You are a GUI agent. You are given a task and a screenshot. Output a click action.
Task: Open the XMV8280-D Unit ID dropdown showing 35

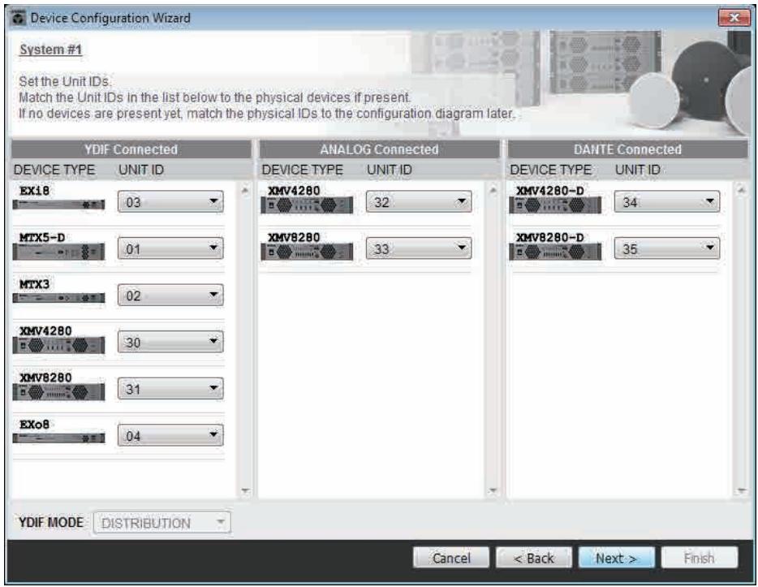point(666,248)
